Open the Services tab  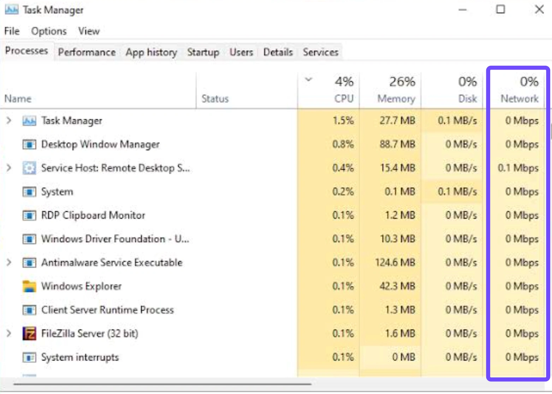click(321, 52)
